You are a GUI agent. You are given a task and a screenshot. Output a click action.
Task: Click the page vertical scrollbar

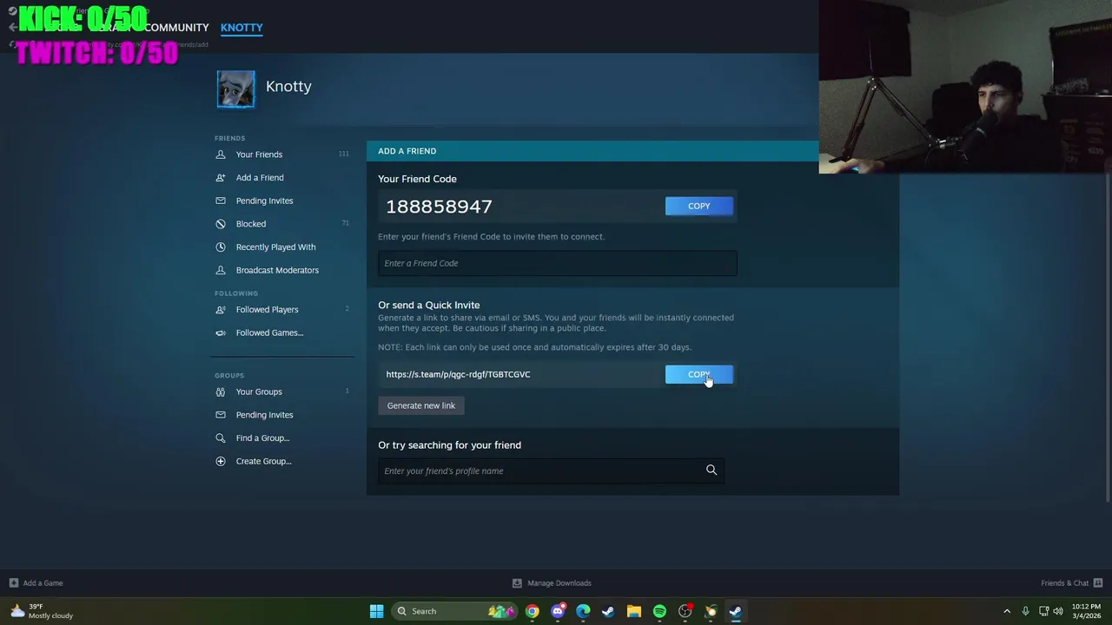1108,339
